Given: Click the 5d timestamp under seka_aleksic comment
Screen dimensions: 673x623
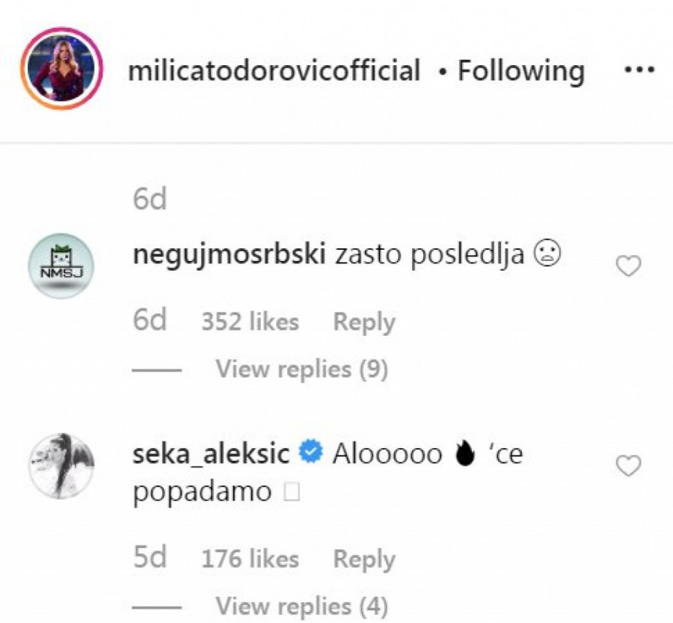Looking at the screenshot, I should click(150, 559).
